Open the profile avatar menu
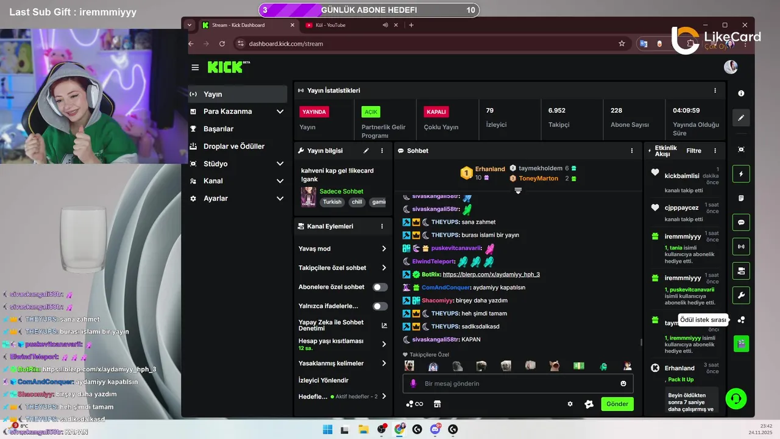 [x=731, y=67]
